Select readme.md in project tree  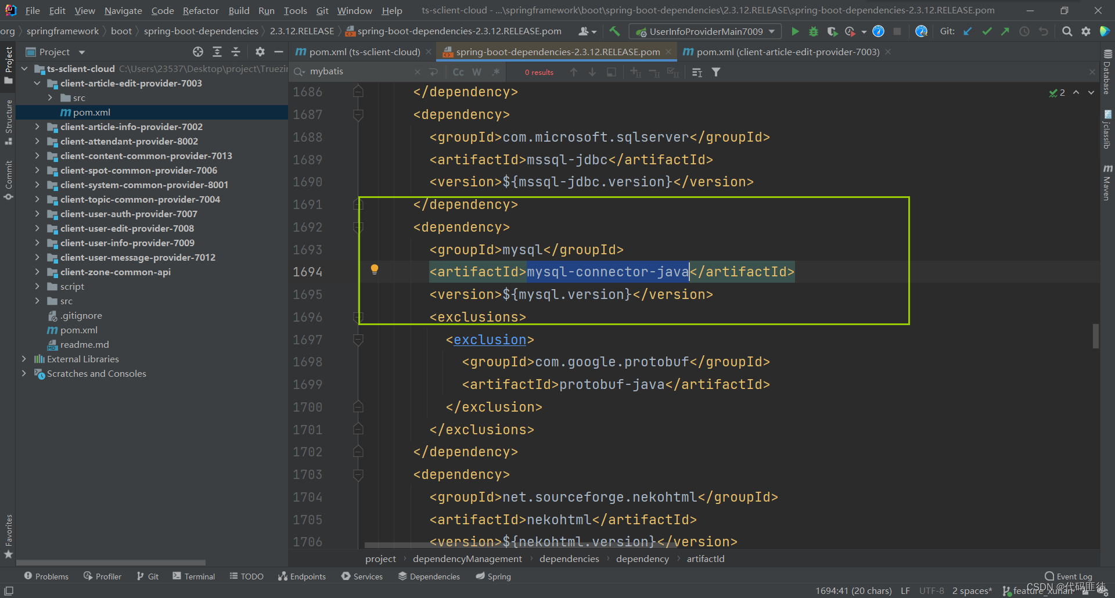(x=84, y=344)
